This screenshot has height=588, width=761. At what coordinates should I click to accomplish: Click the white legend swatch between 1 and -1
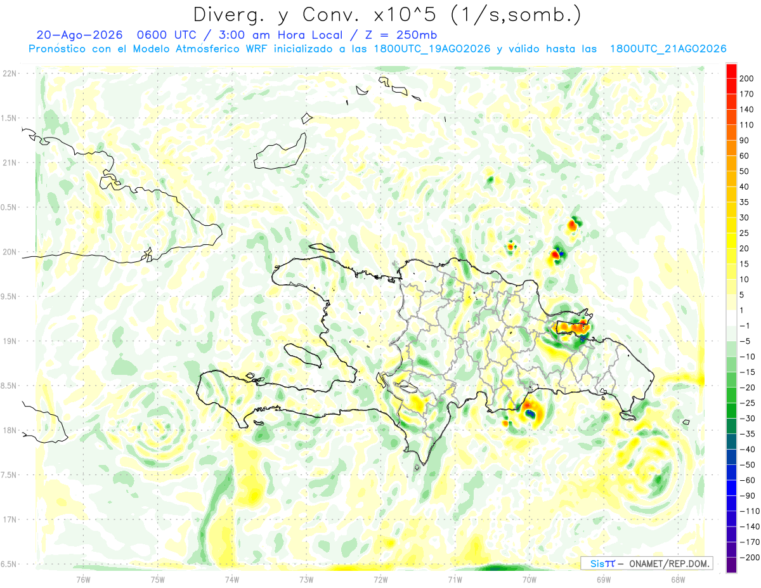[732, 318]
